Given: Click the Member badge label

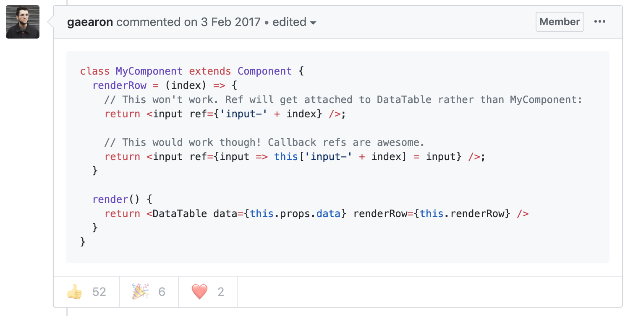Looking at the screenshot, I should click(x=560, y=22).
